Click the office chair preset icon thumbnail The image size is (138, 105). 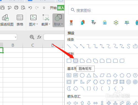click(x=71, y=23)
